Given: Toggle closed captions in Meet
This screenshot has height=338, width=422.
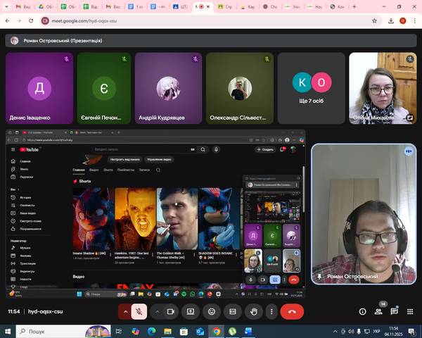Looking at the screenshot, I should click(233, 311).
